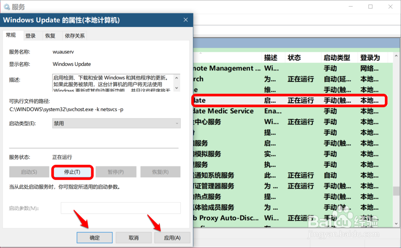Click the Services window gear icon
This screenshot has height=248, width=401.
pos(7,7)
